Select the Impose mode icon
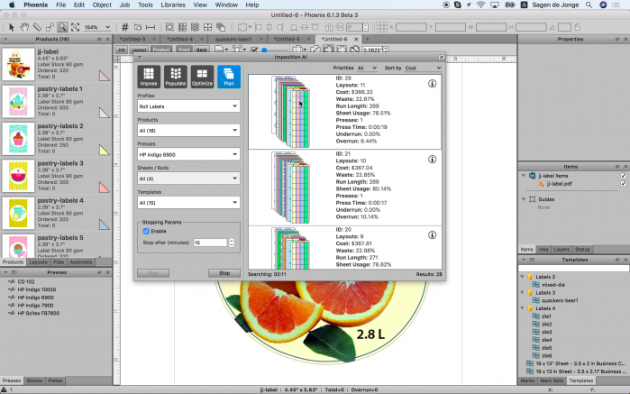 148,77
